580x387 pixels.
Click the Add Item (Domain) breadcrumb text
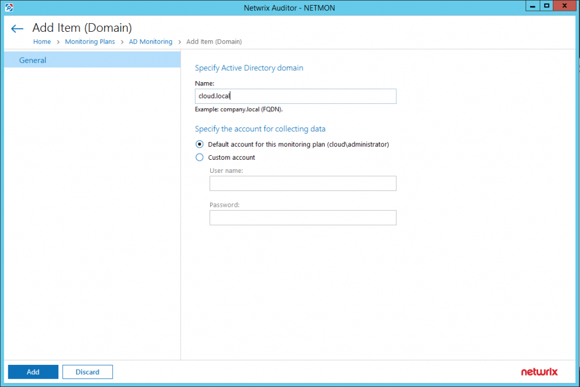click(x=214, y=41)
